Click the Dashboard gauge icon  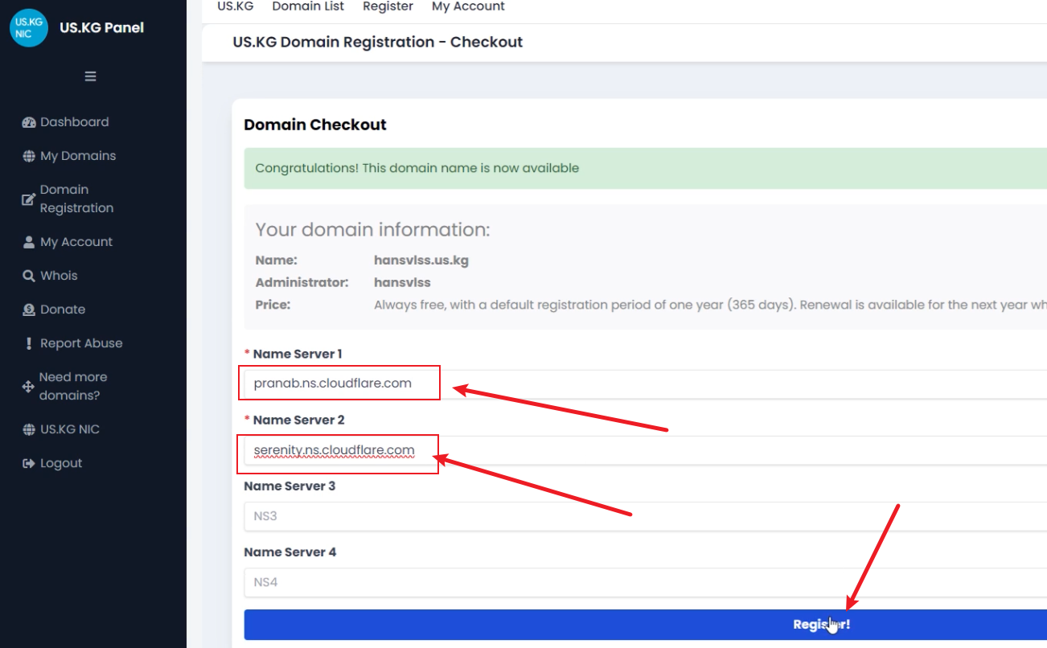pyautogui.click(x=29, y=122)
